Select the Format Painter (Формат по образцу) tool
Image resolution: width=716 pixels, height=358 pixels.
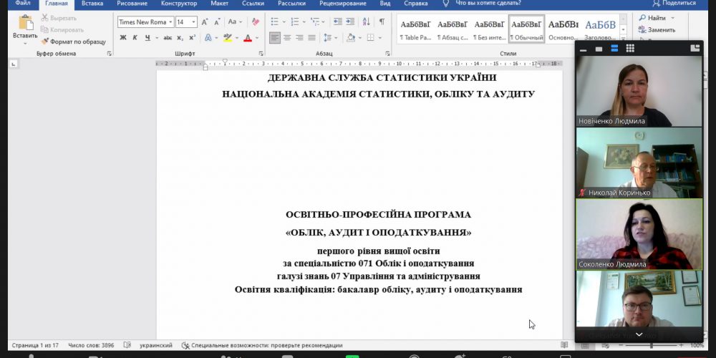click(73, 42)
